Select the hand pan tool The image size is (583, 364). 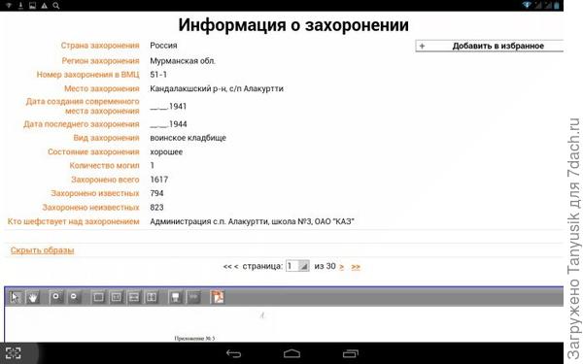(x=33, y=297)
